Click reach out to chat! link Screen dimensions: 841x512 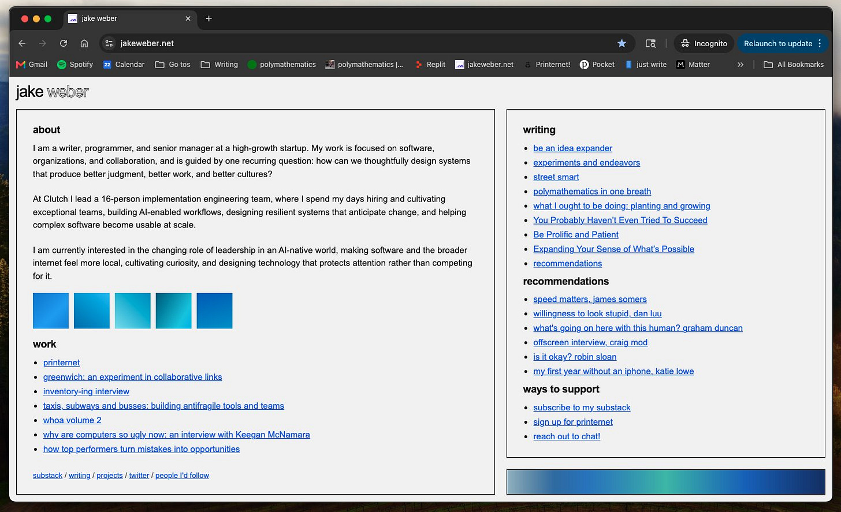(567, 436)
